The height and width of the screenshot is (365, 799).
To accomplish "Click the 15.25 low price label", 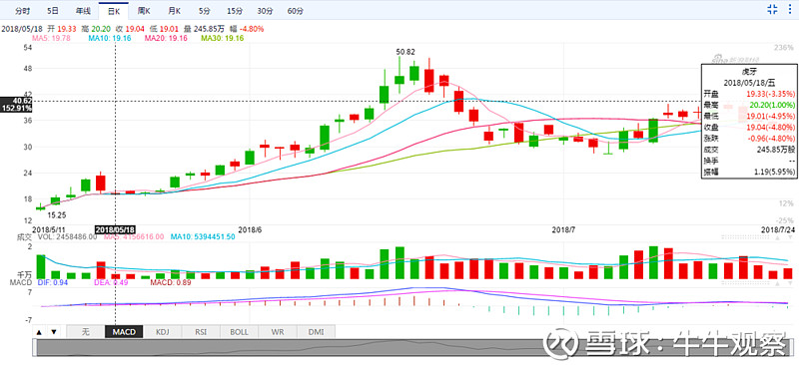I will coord(57,215).
